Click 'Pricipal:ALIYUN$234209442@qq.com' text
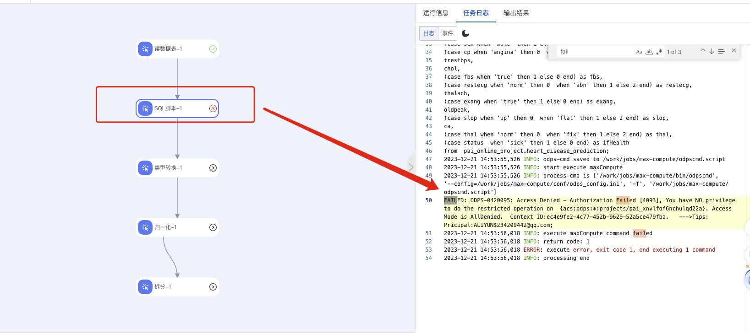The image size is (750, 334). pos(498,225)
